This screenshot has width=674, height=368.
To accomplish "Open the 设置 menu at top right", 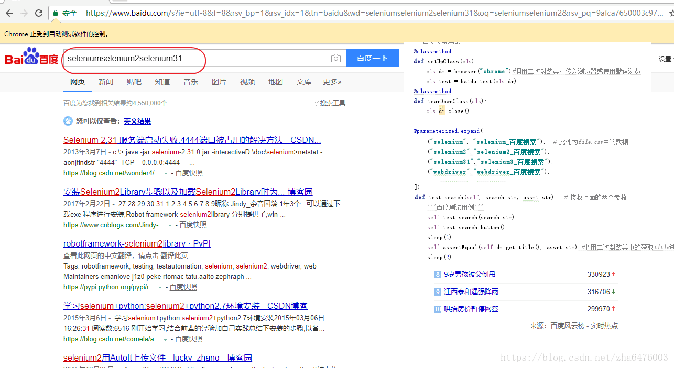I will [x=665, y=59].
